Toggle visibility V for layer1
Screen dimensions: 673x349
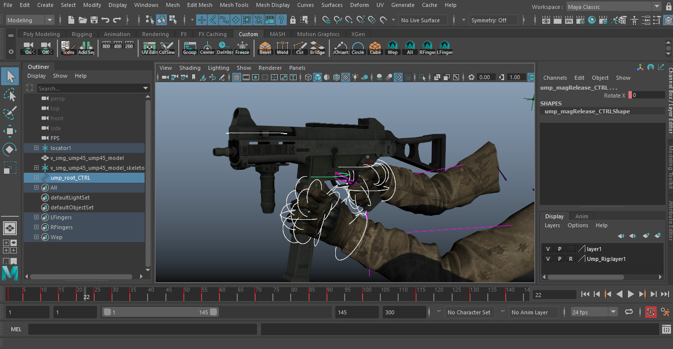[548, 249]
